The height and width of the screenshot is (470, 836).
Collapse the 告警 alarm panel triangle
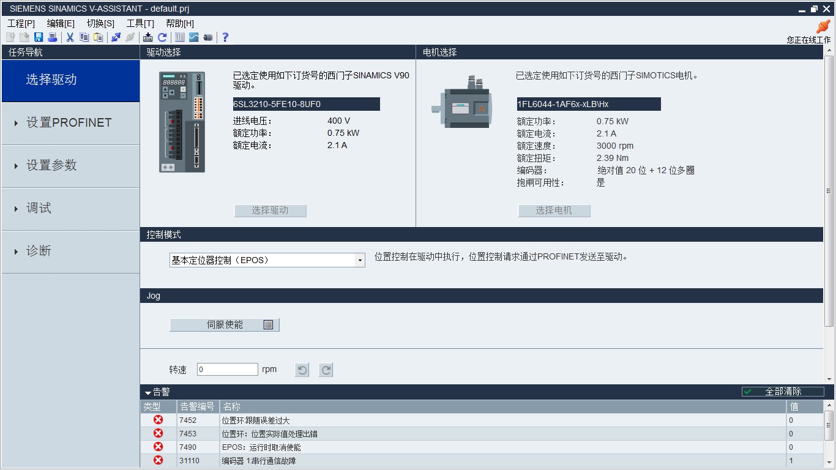(x=148, y=392)
